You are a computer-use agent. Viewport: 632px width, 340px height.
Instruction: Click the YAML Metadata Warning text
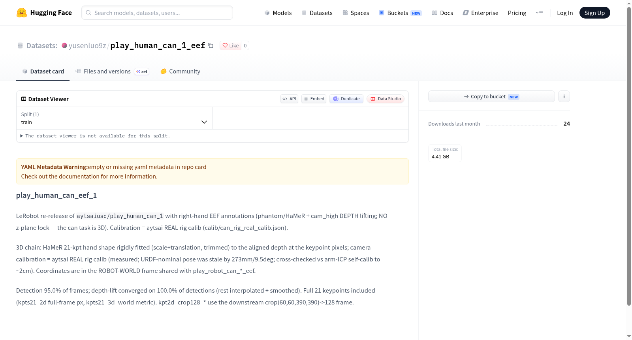click(x=55, y=167)
